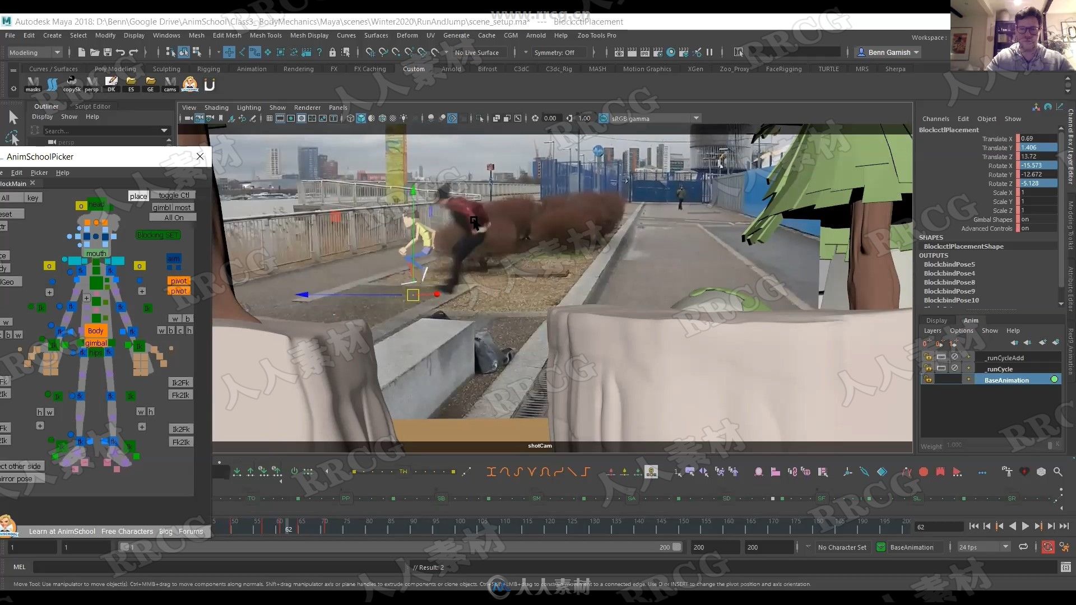This screenshot has height=605, width=1076.
Task: Toggle the green BaseAnimation active indicator
Action: [x=1054, y=380]
